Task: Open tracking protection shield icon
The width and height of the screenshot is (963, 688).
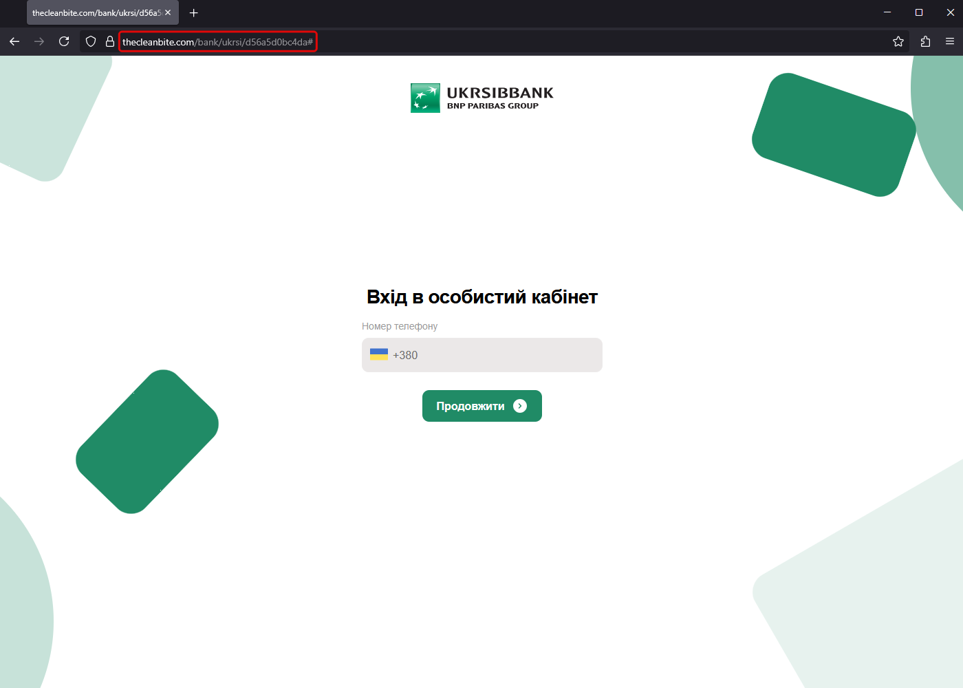Action: coord(91,41)
